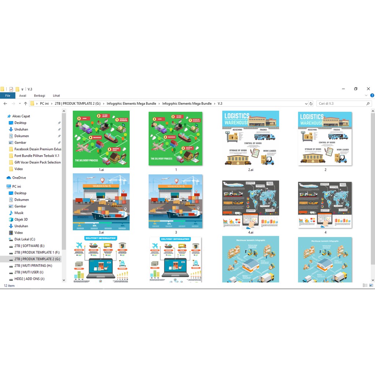Navigate to Infogrphic Elements Mega Bundle breadcrumb
375x375 pixels.
click(x=132, y=104)
